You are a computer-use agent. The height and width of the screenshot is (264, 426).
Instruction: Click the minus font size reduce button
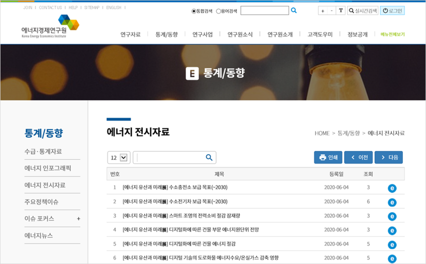[x=332, y=11]
